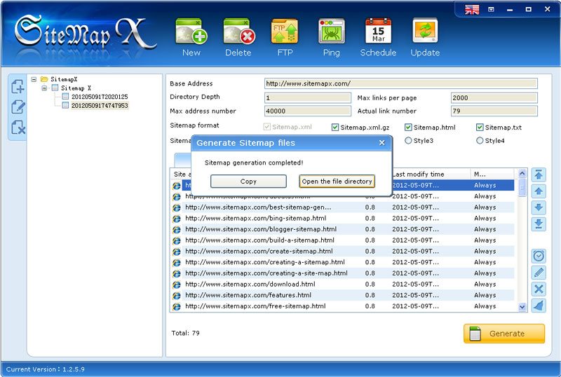Uncheck the Sitemap.html format checkbox
561x377 pixels.
point(408,128)
